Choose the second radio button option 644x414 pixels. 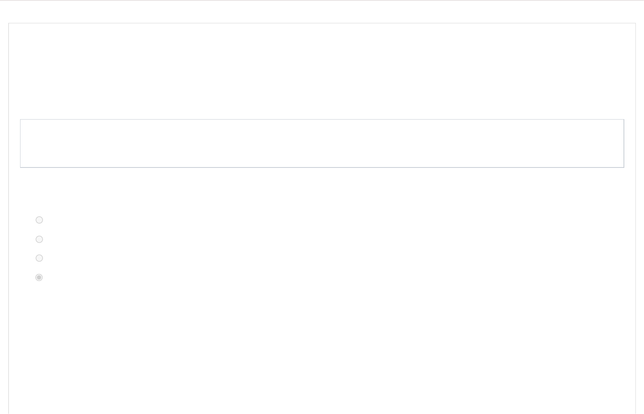tap(39, 239)
